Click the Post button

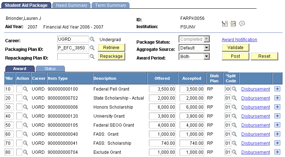pos(235,56)
